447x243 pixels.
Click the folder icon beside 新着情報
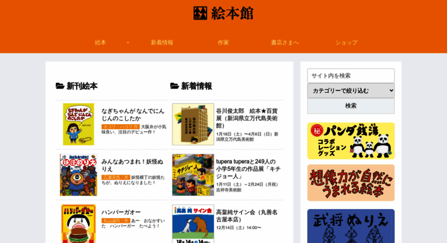tap(174, 86)
